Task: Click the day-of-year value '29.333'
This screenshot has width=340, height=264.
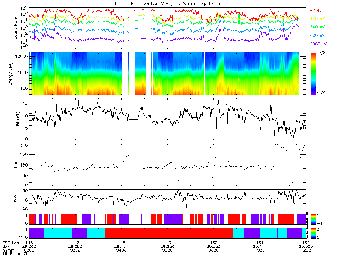Action: coord(213,247)
